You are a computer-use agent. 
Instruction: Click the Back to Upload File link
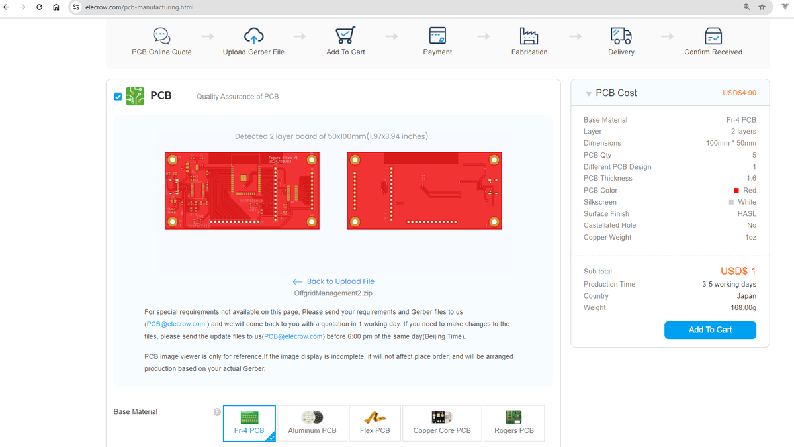coord(333,281)
